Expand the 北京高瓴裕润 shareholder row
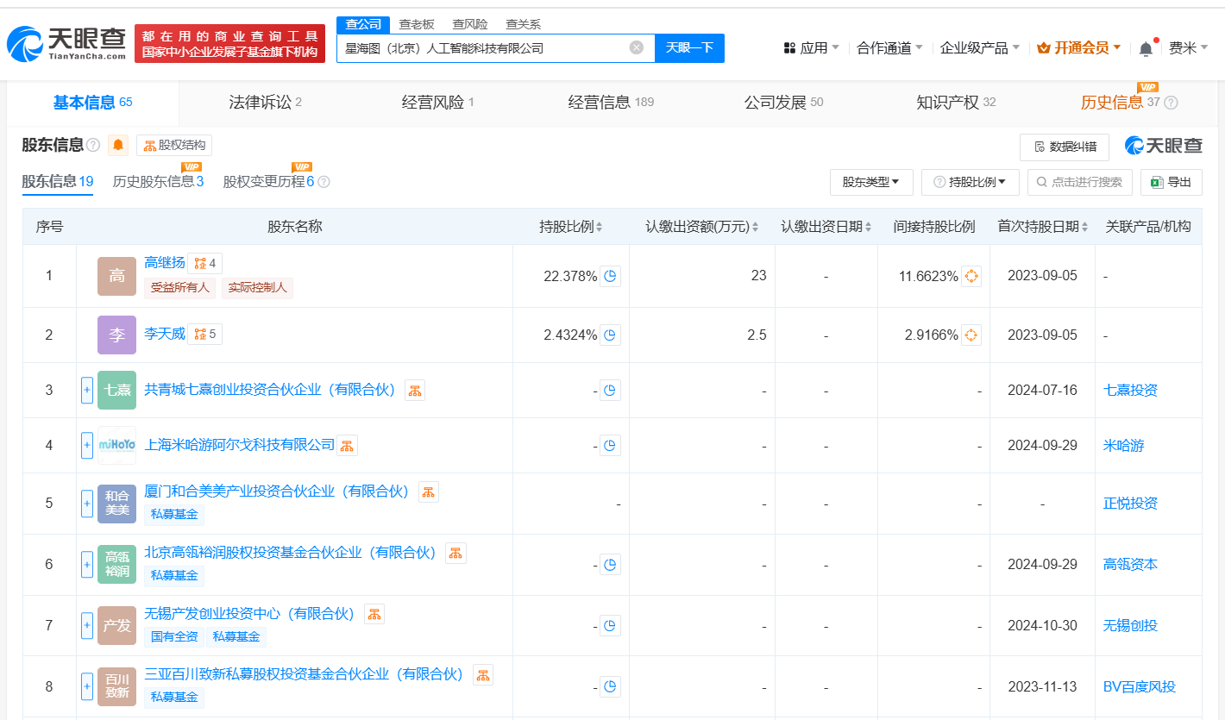1225x720 pixels. [87, 565]
